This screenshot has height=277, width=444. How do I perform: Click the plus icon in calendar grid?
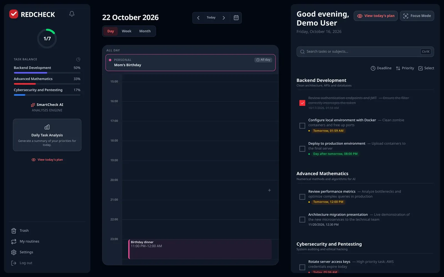[269, 190]
